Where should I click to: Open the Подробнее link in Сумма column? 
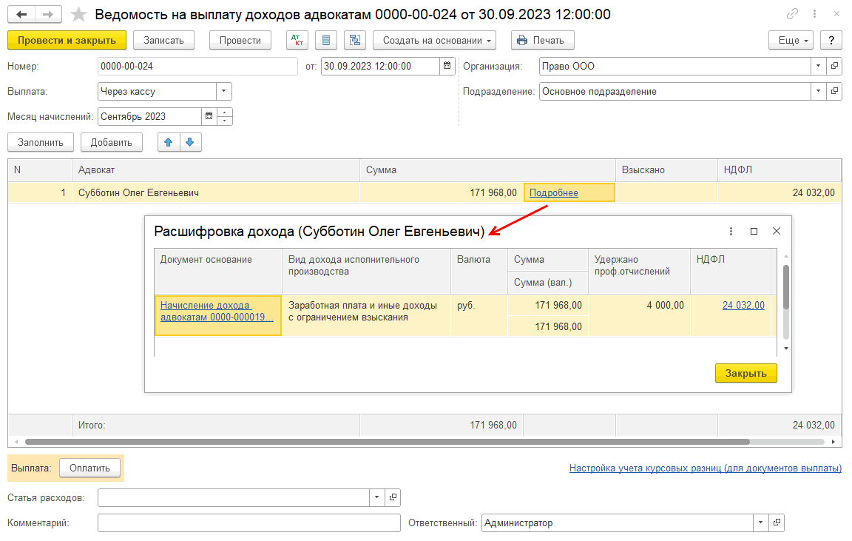pos(553,193)
